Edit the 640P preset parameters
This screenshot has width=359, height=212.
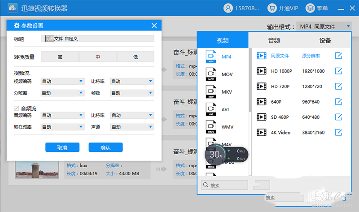(x=338, y=102)
